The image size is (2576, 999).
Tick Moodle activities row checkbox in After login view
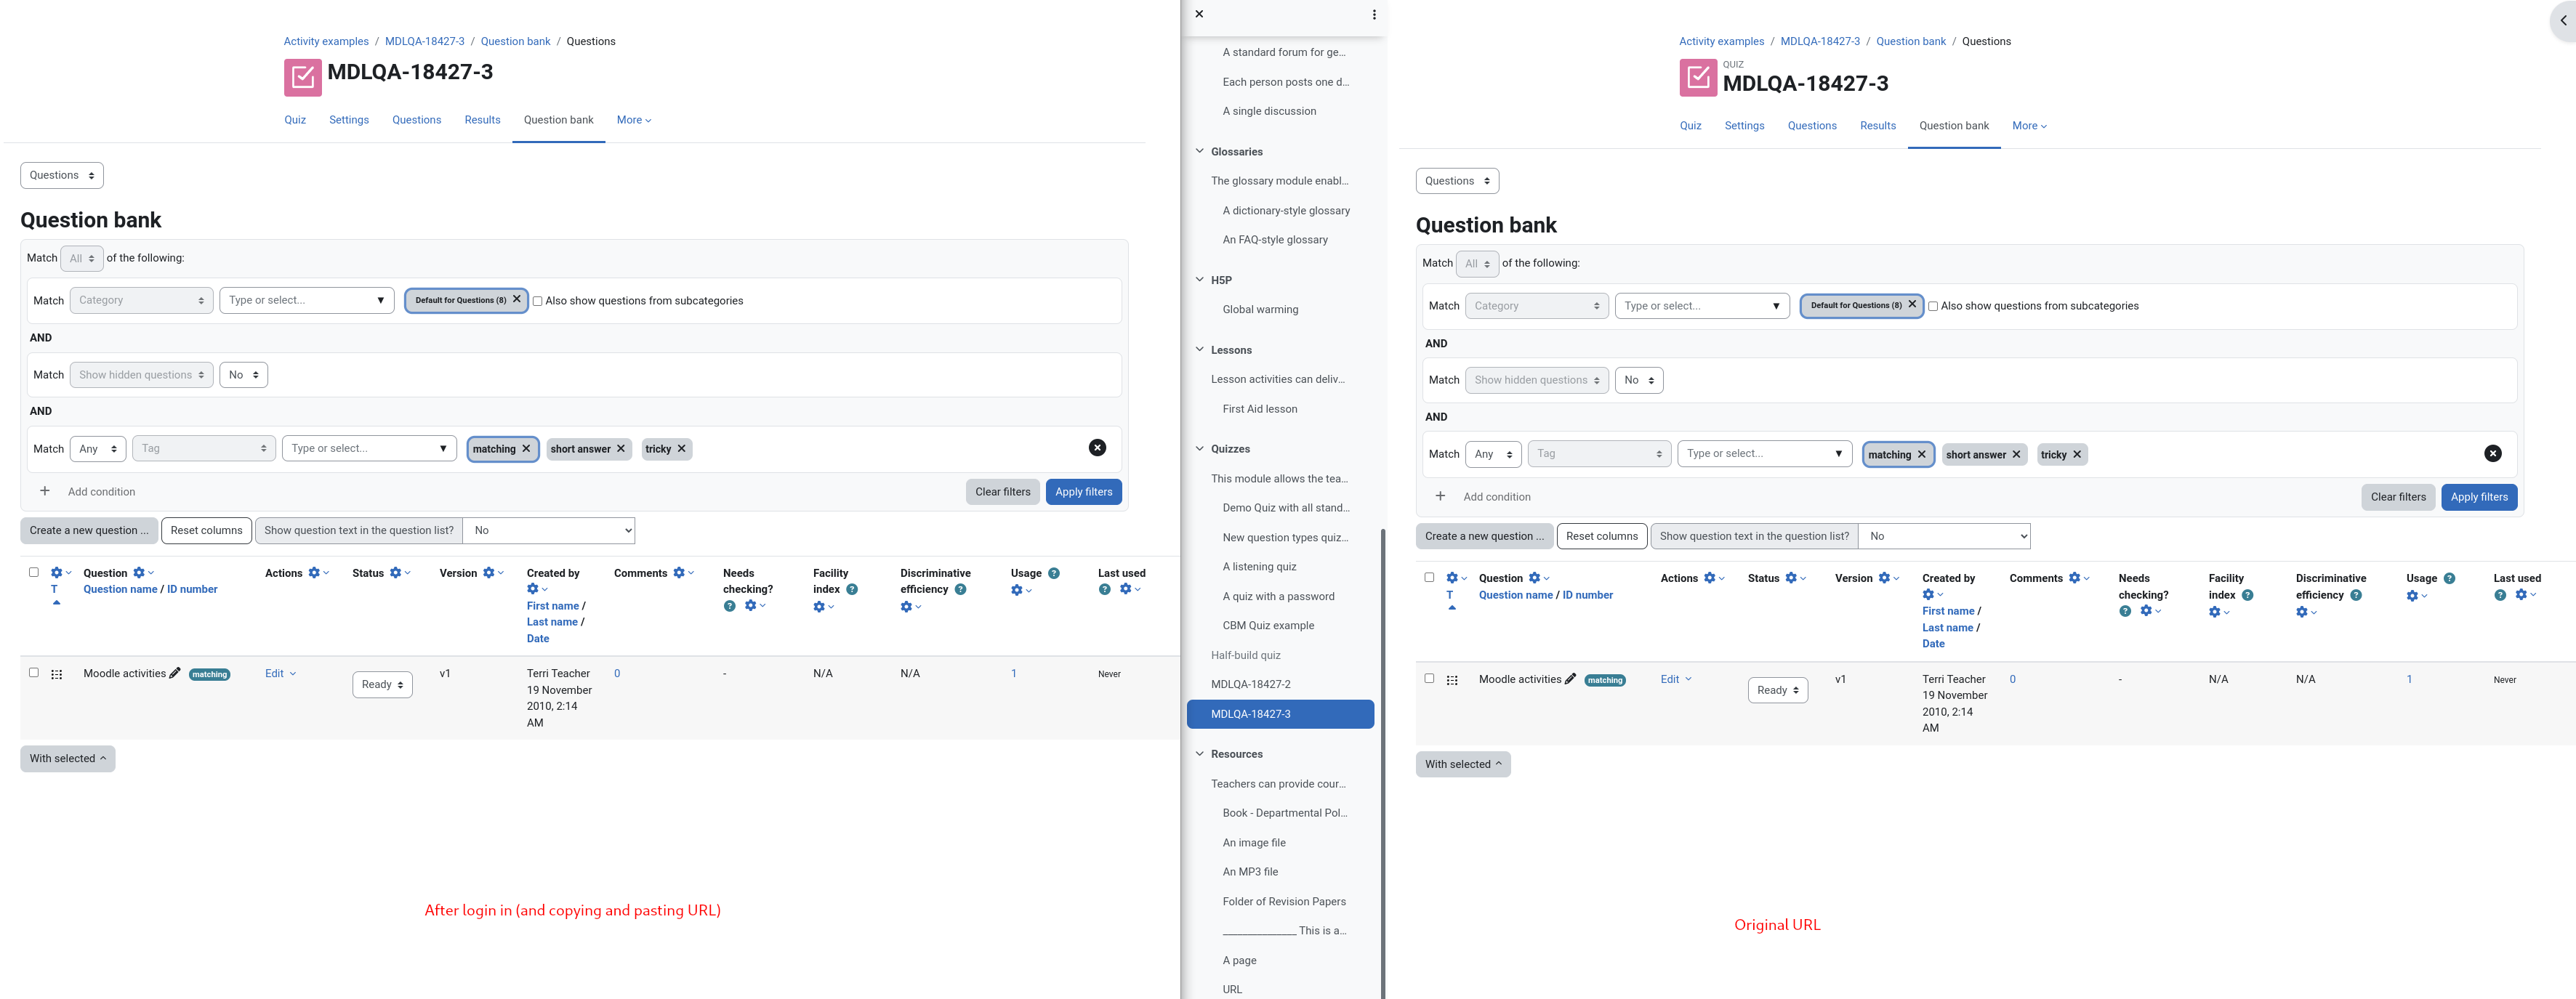34,672
